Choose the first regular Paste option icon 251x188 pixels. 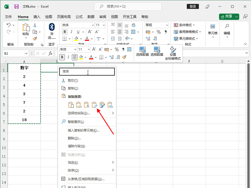[x=71, y=105]
